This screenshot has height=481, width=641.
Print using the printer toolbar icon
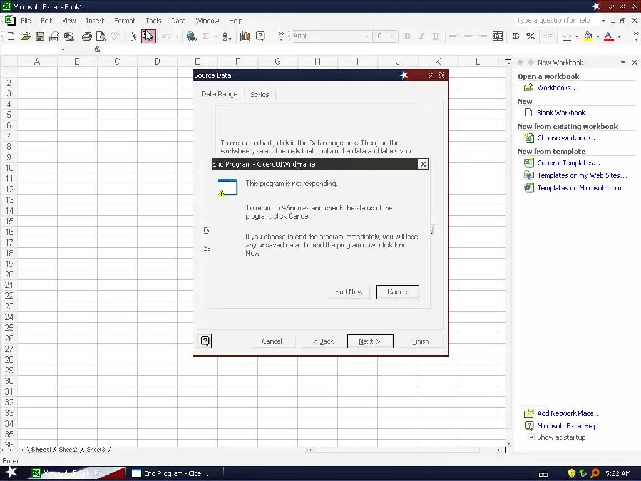(86, 36)
